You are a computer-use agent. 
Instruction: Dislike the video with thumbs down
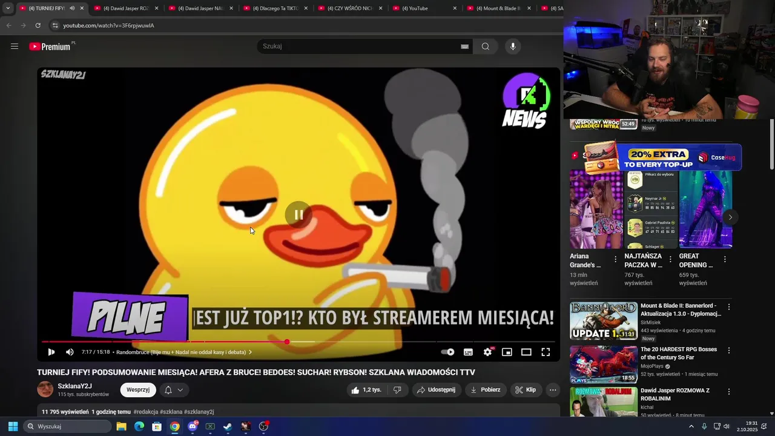pyautogui.click(x=397, y=390)
